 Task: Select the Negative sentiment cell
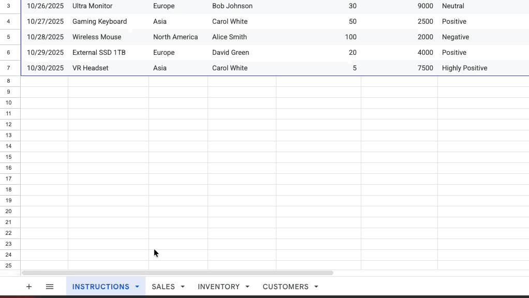click(483, 37)
